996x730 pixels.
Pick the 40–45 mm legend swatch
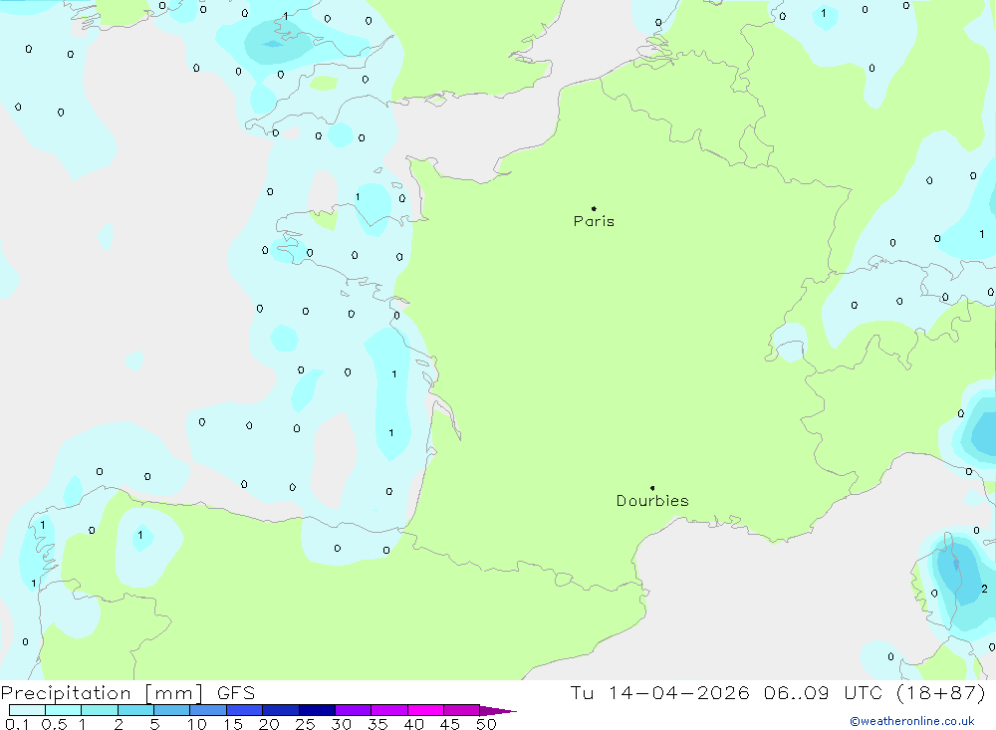click(x=425, y=710)
